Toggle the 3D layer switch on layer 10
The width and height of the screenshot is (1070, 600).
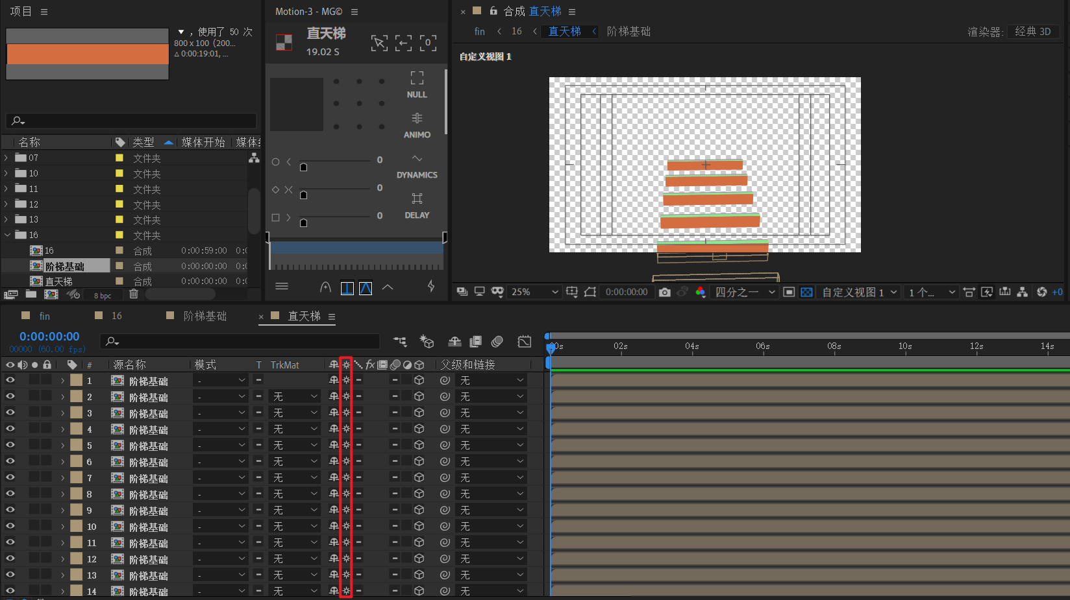pyautogui.click(x=419, y=526)
